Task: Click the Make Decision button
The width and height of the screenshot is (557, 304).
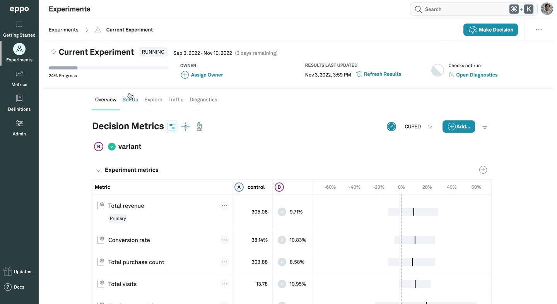Action: coord(490,30)
